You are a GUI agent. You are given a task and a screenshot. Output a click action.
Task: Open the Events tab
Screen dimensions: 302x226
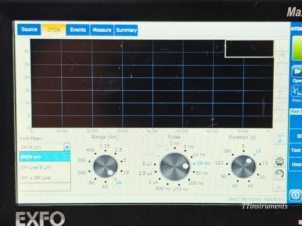pyautogui.click(x=78, y=30)
